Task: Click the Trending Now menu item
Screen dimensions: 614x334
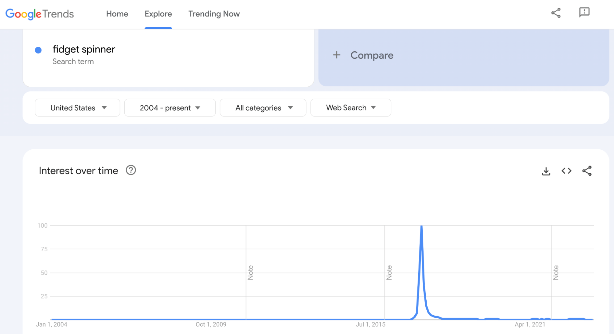Action: coord(214,14)
